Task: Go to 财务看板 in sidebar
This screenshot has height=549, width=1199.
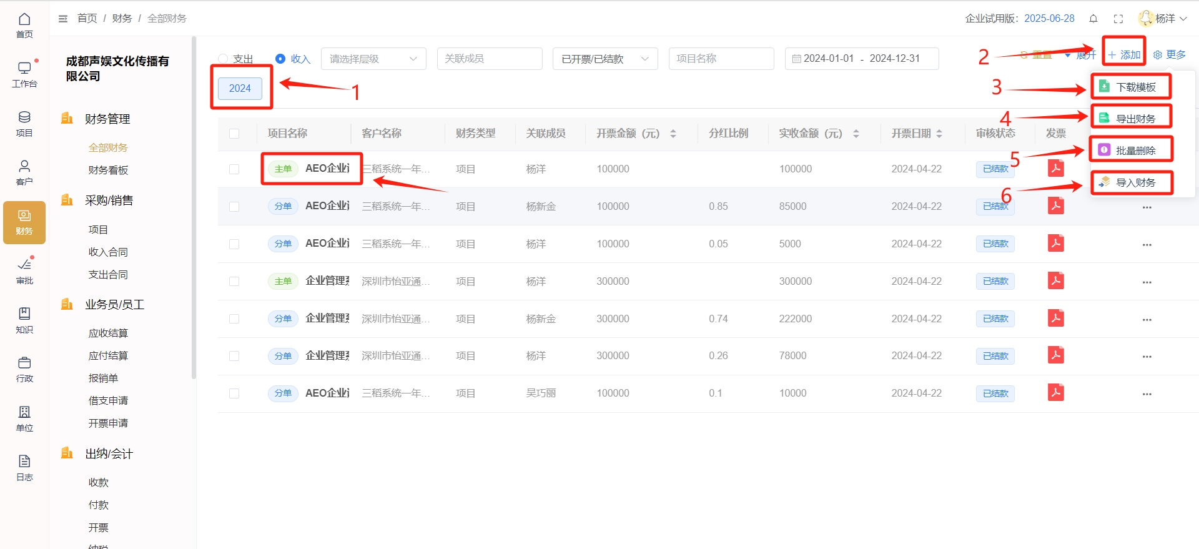Action: (108, 171)
